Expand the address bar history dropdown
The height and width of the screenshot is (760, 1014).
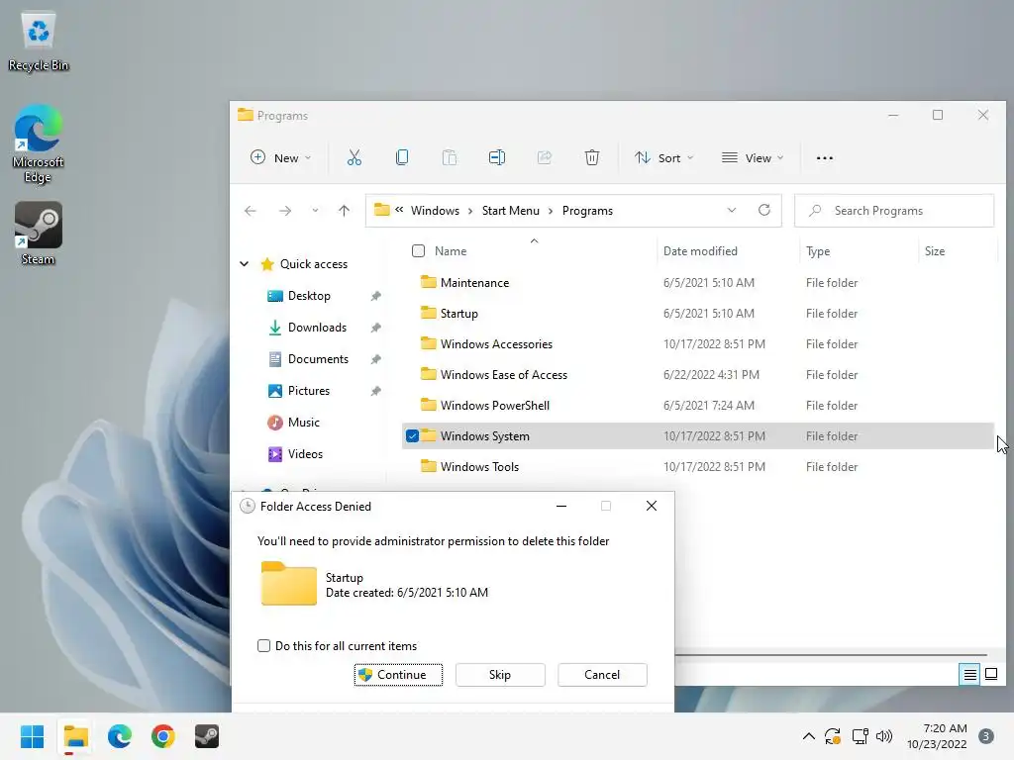[732, 210]
